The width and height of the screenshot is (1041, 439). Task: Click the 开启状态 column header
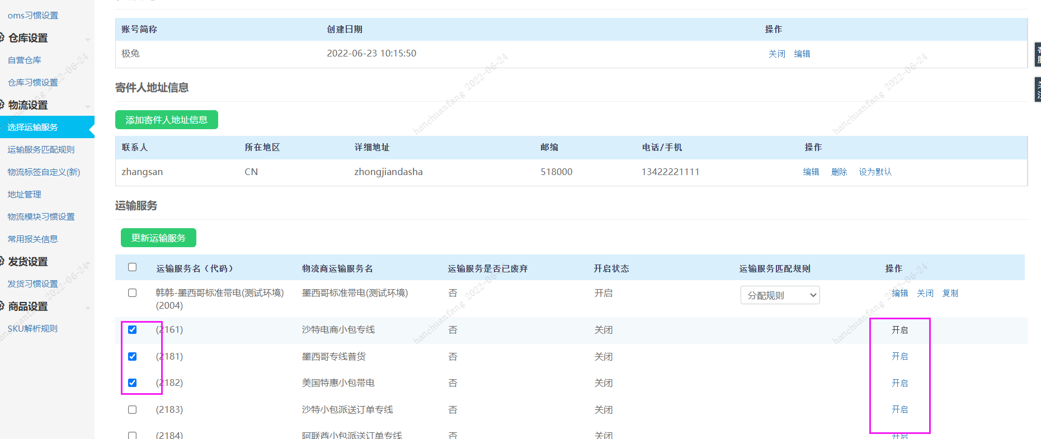(x=611, y=269)
